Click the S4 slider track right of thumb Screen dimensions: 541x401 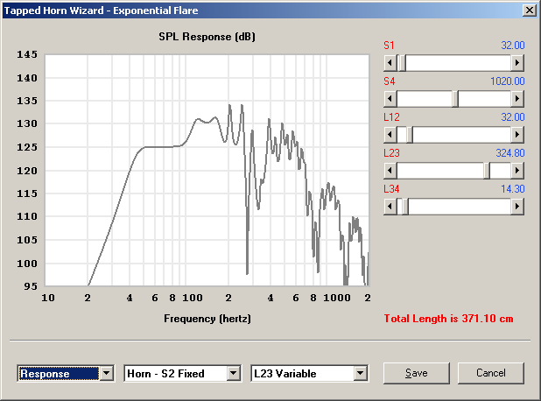coord(485,99)
